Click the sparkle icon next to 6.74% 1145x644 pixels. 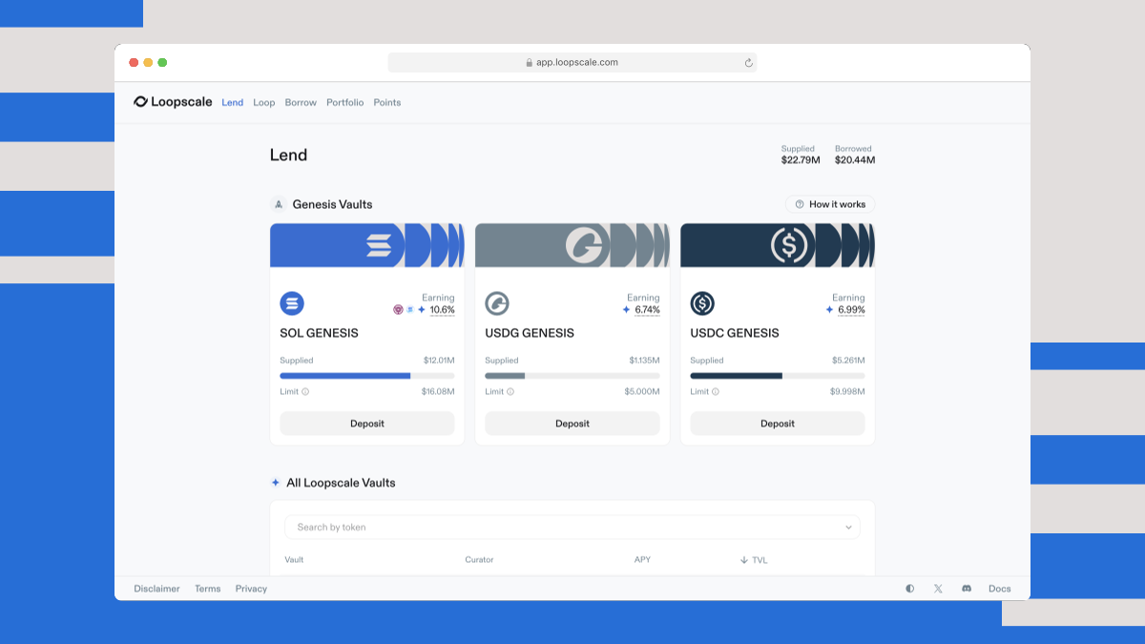point(627,310)
